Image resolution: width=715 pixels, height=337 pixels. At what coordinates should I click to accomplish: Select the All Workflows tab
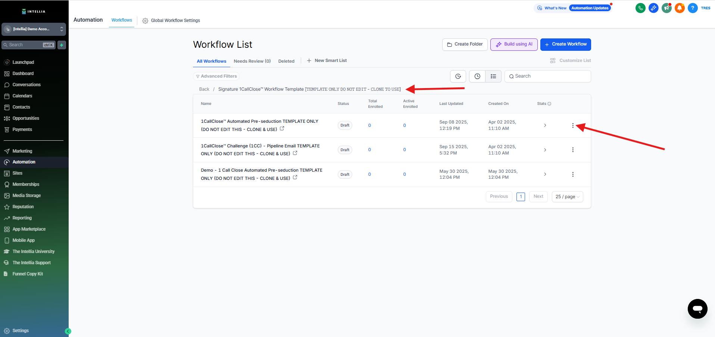212,61
